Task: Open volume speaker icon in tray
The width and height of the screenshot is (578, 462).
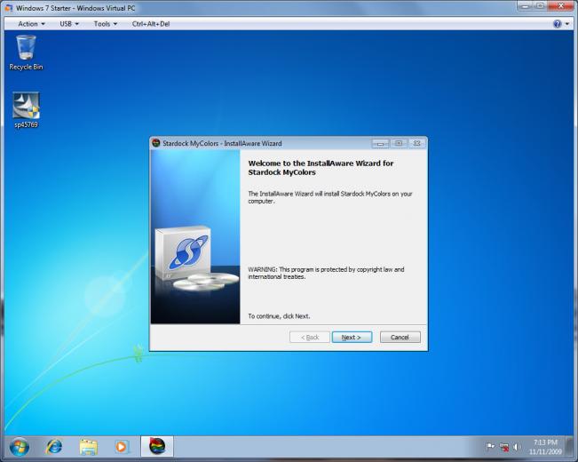Action: tap(517, 447)
